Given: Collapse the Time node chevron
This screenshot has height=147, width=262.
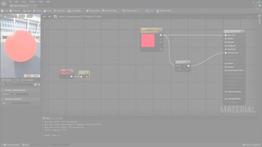Looking at the screenshot, I should point(72,71).
